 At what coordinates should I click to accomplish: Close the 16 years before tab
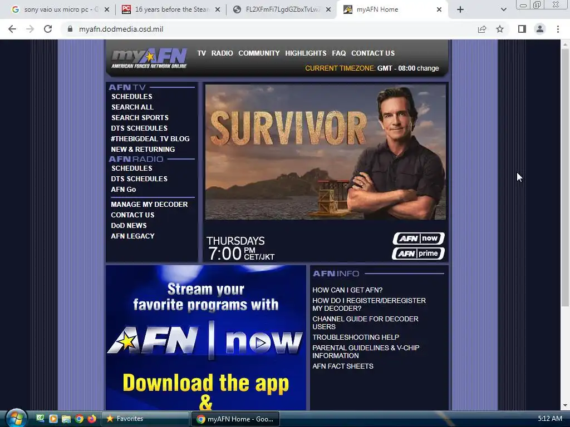coord(218,9)
